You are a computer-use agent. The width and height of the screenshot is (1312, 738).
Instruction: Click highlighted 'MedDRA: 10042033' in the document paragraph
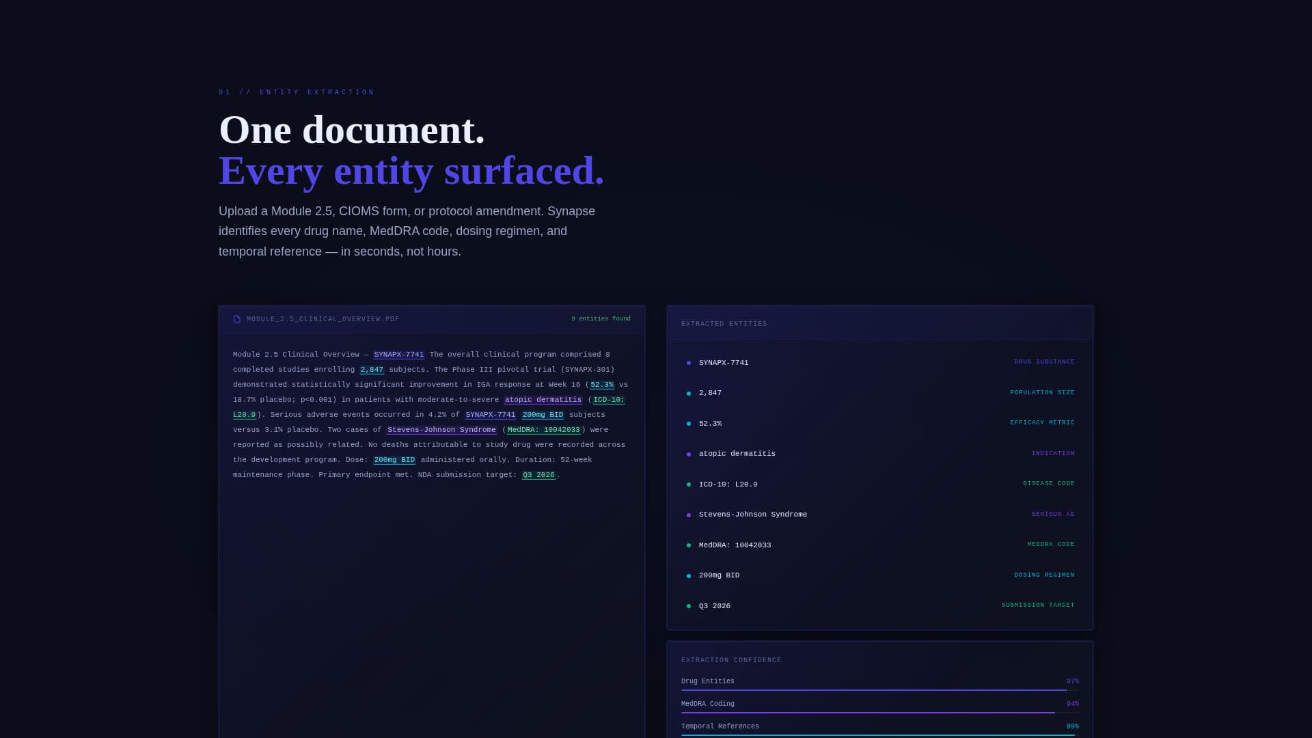[x=544, y=430]
